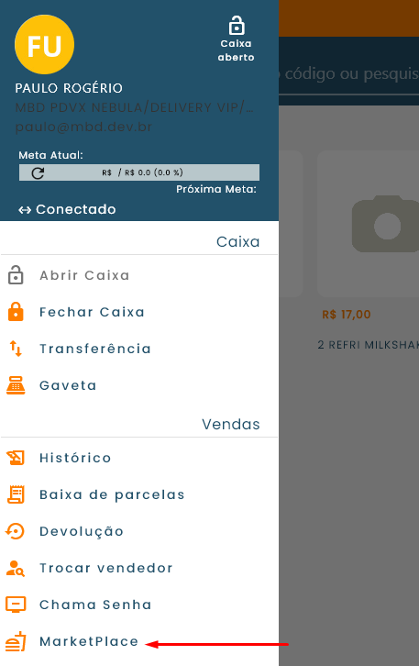Click the Chama Senha monitor icon
419x666 pixels.
[16, 605]
